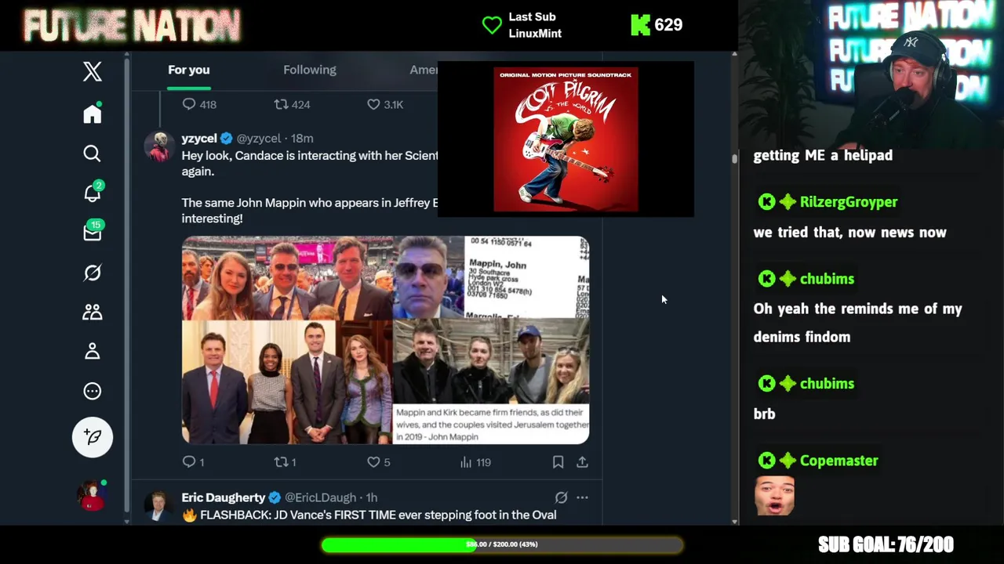Click the sidebar scrollbar track

tap(126, 287)
